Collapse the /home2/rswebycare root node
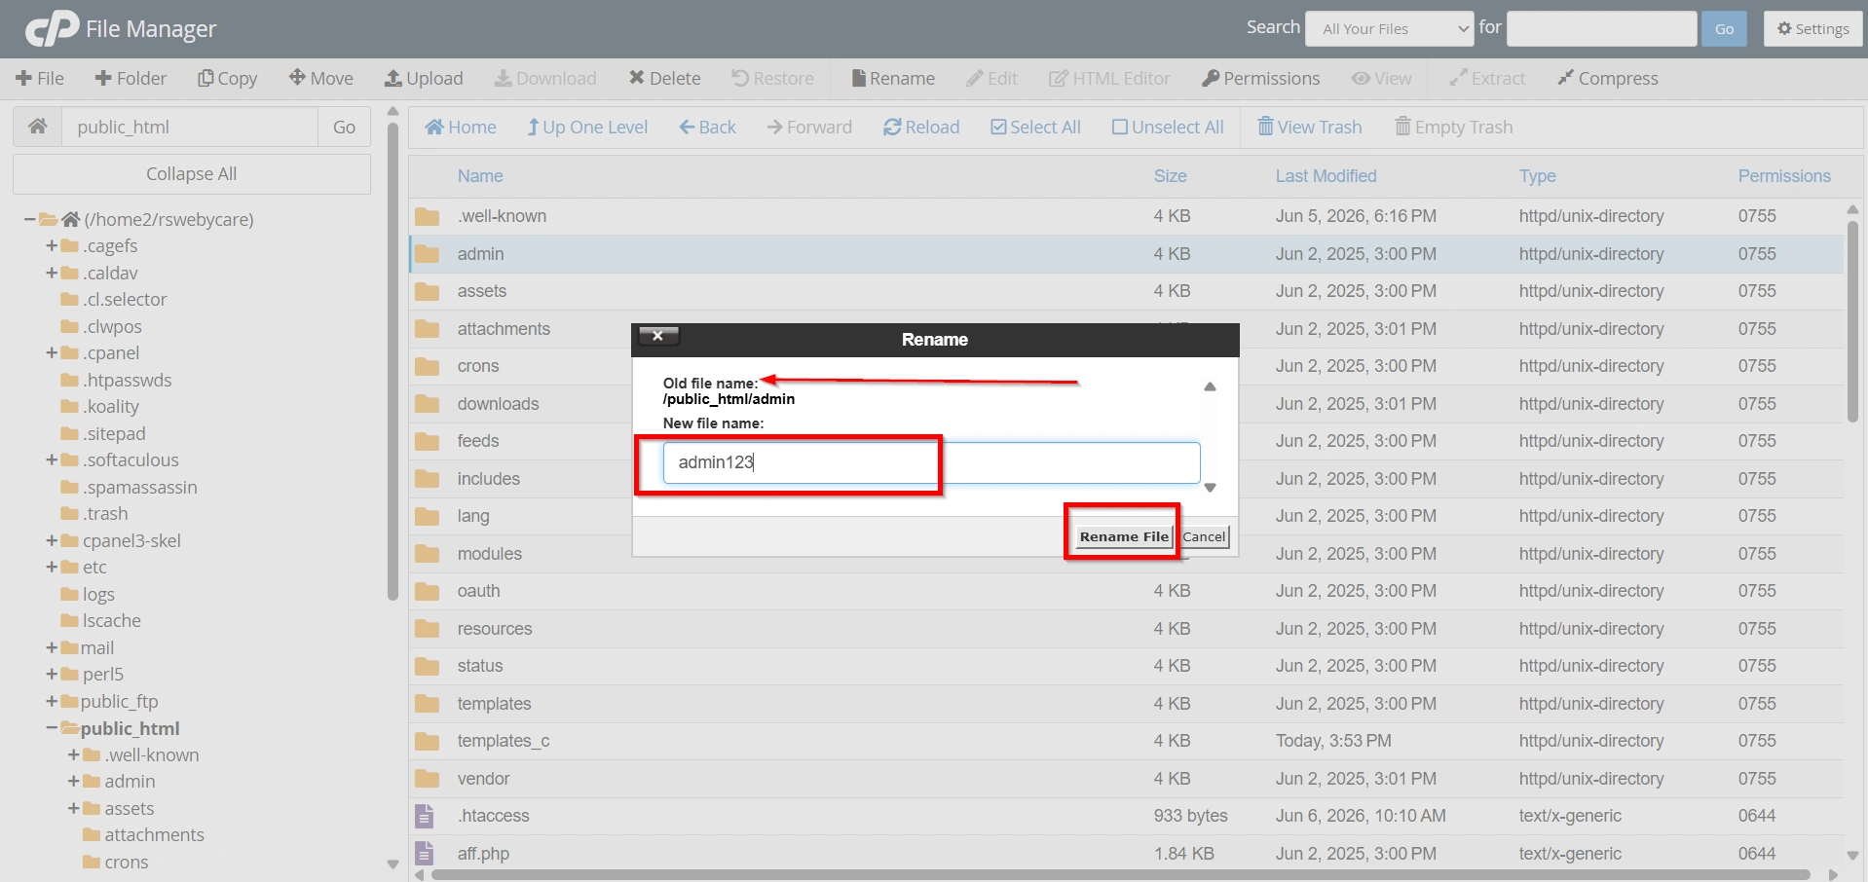The image size is (1868, 882). click(30, 219)
